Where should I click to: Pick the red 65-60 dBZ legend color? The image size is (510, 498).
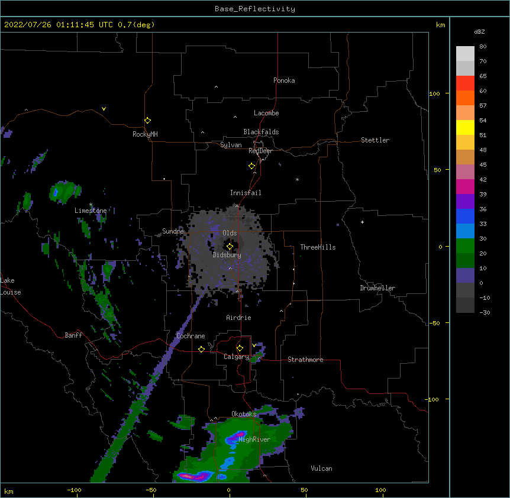tap(465, 83)
